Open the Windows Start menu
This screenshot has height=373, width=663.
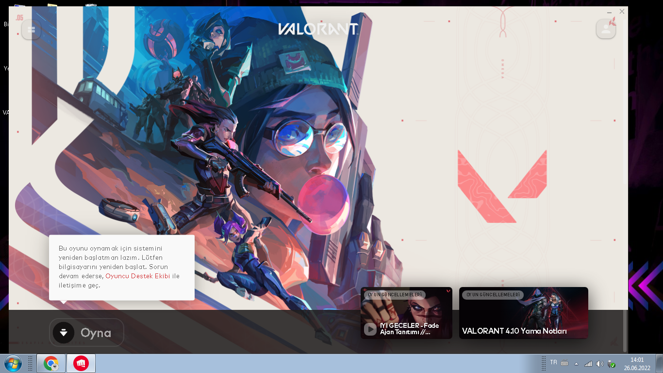(x=13, y=363)
